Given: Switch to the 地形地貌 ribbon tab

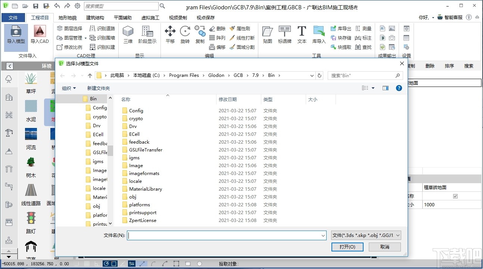Looking at the screenshot, I should pos(68,18).
